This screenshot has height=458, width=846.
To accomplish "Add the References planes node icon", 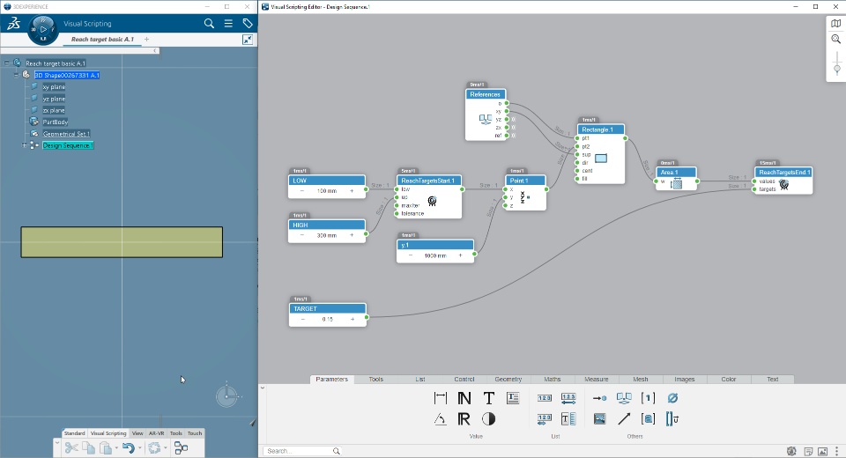I will point(624,398).
